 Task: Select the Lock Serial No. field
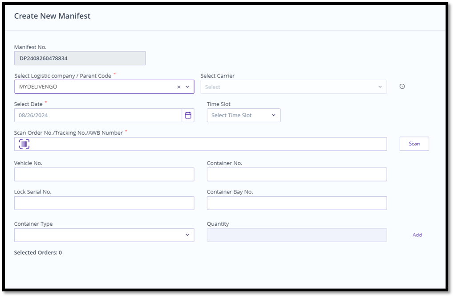coord(104,203)
